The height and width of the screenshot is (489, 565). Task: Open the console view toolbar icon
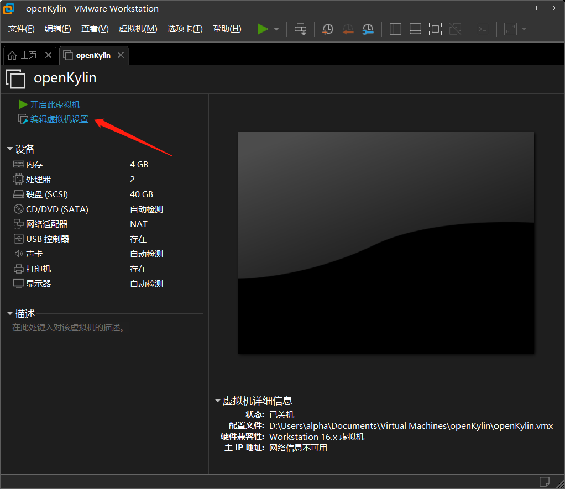coord(483,29)
